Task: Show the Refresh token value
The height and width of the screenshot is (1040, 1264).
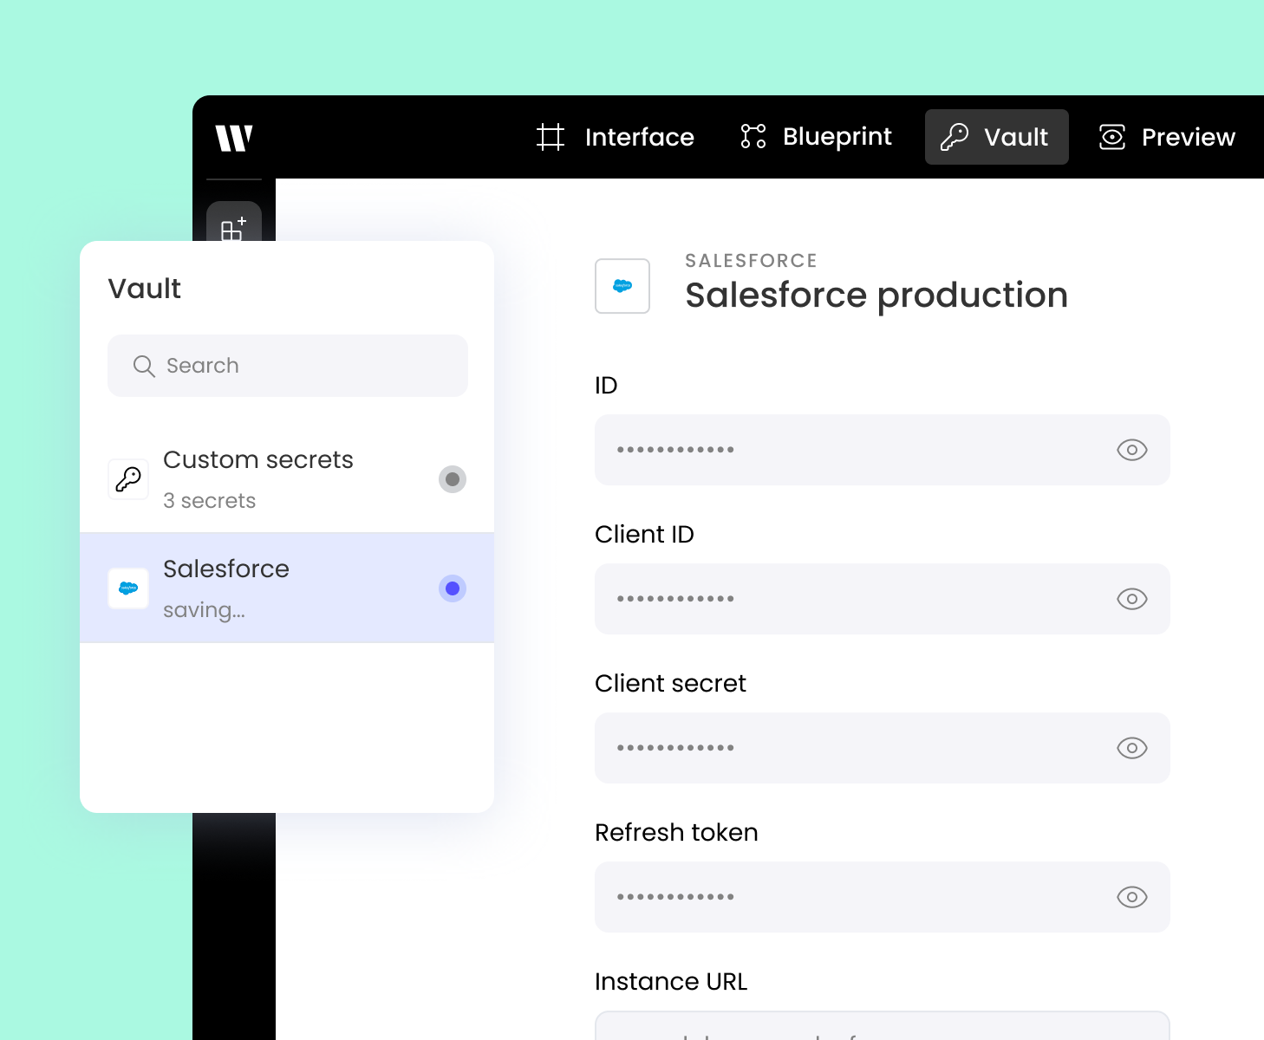Action: tap(1132, 897)
